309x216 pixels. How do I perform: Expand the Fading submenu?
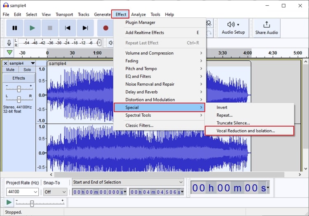pyautogui.click(x=159, y=61)
